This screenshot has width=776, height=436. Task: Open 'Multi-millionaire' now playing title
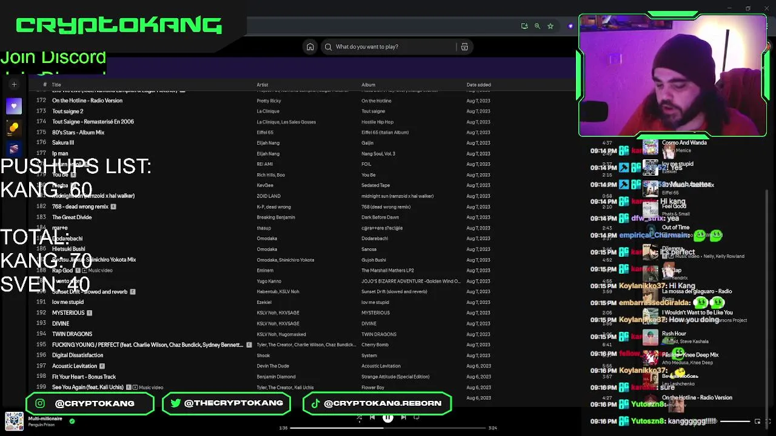pos(45,418)
